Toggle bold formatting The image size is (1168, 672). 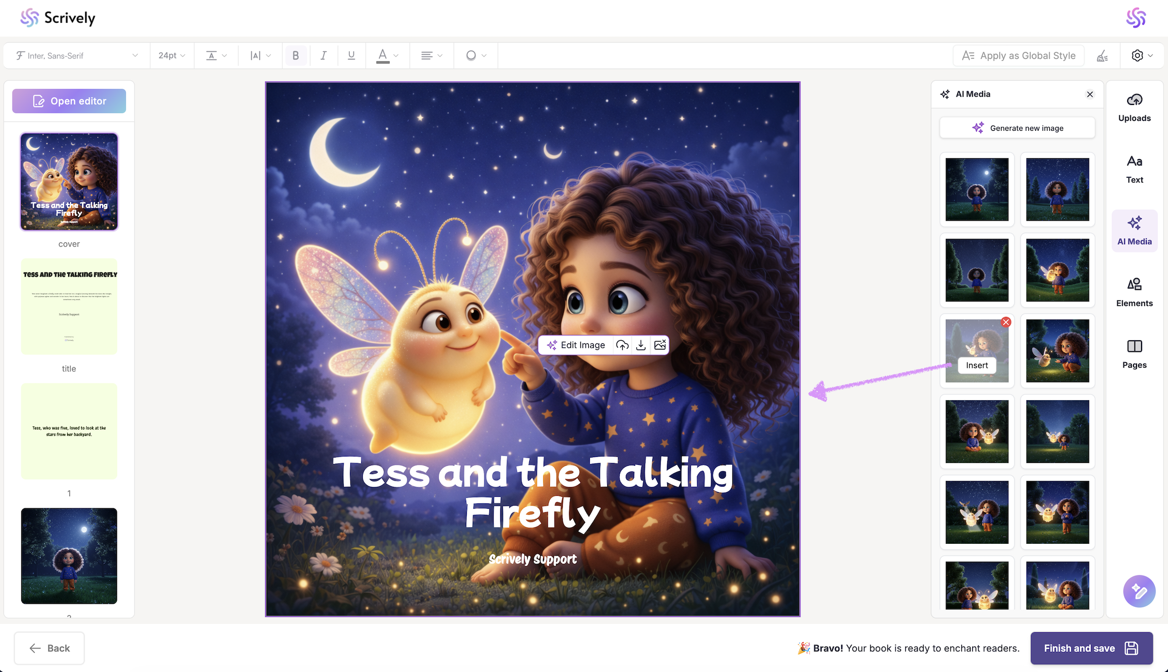click(296, 55)
